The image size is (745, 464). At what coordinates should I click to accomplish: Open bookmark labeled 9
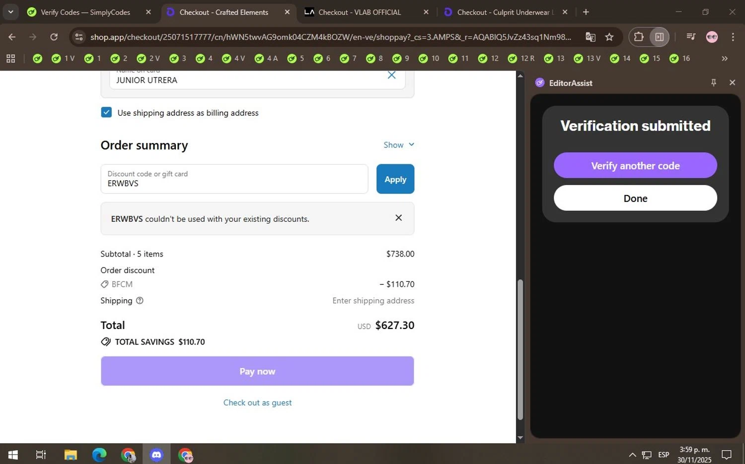click(400, 59)
